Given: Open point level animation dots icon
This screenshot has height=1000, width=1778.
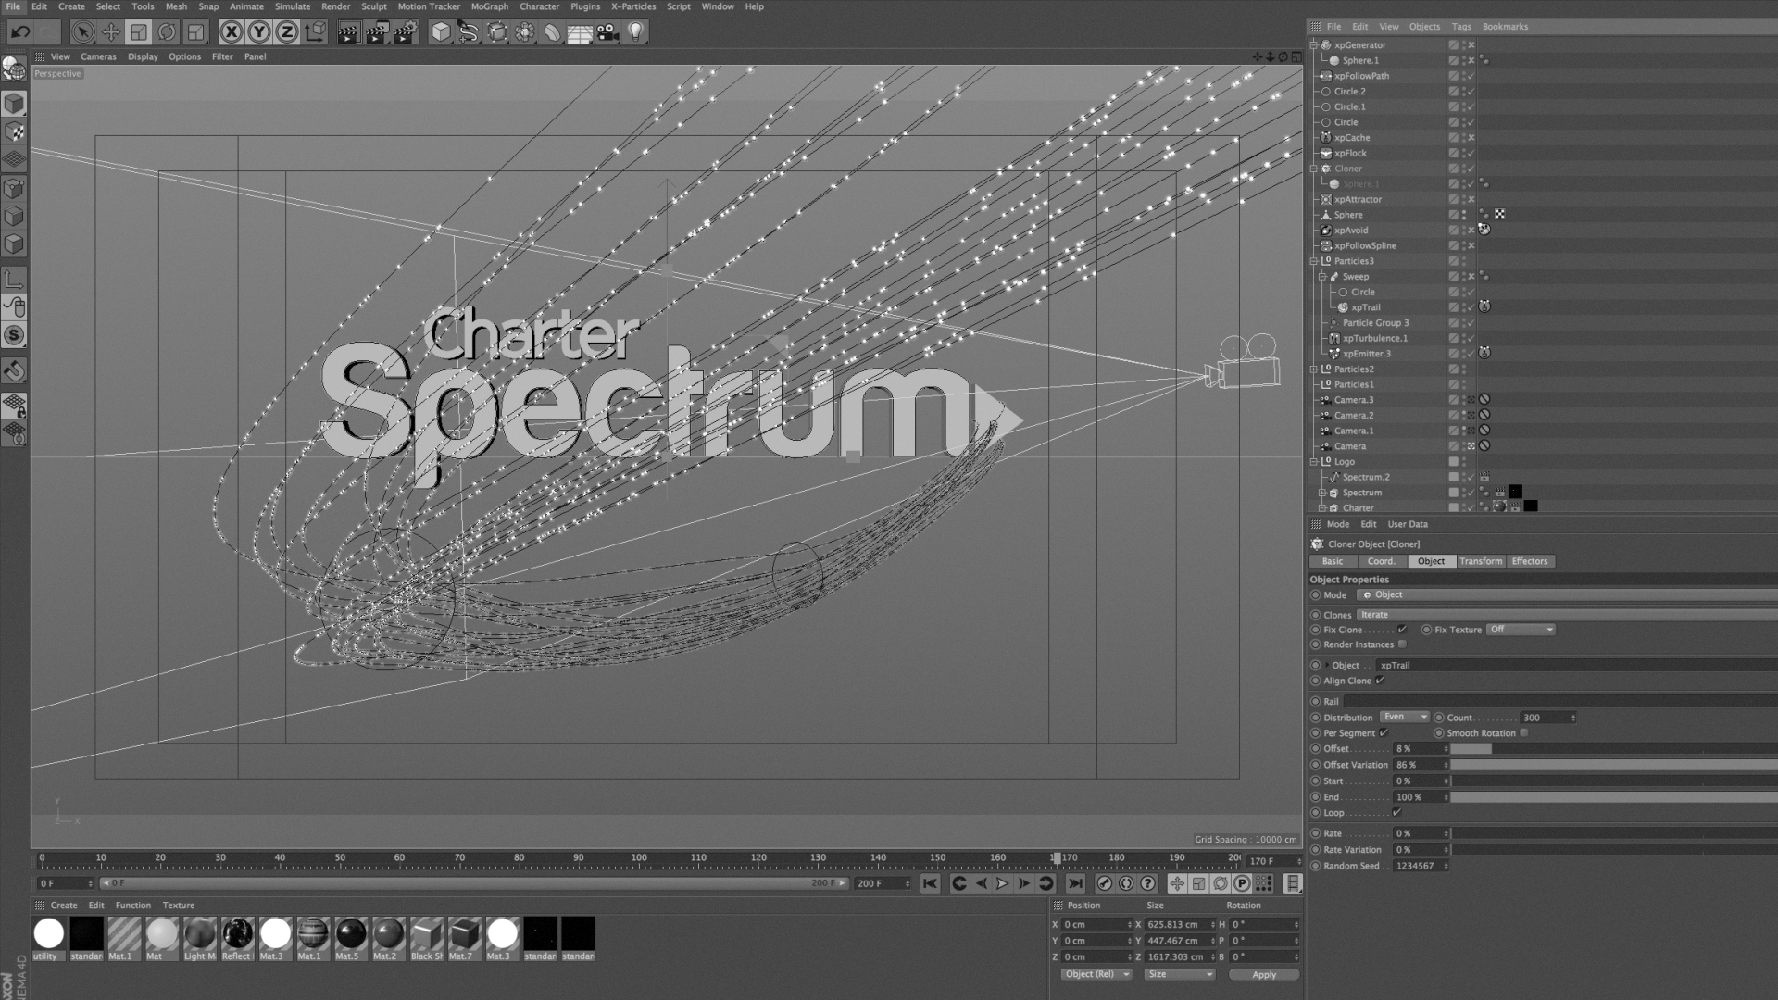Looking at the screenshot, I should 1264,883.
